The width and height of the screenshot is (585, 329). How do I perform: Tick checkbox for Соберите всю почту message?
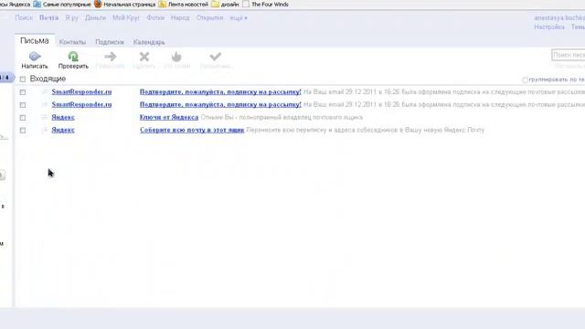coord(23,130)
